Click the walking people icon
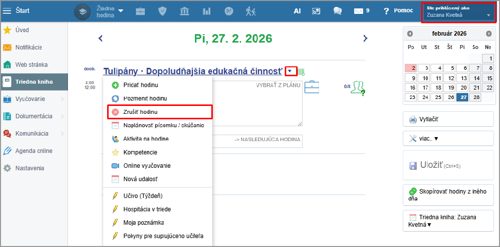 251,11
